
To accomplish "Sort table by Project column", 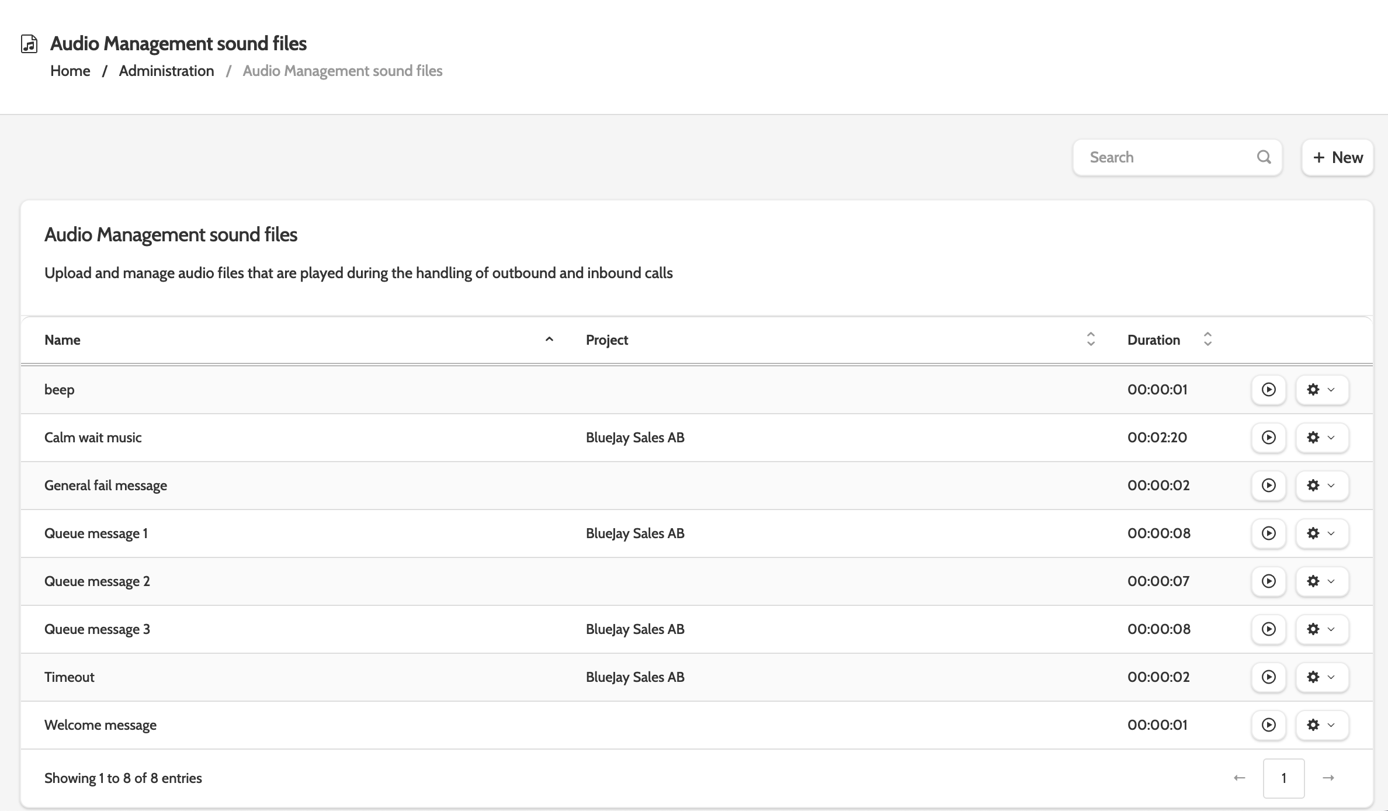I will click(607, 340).
